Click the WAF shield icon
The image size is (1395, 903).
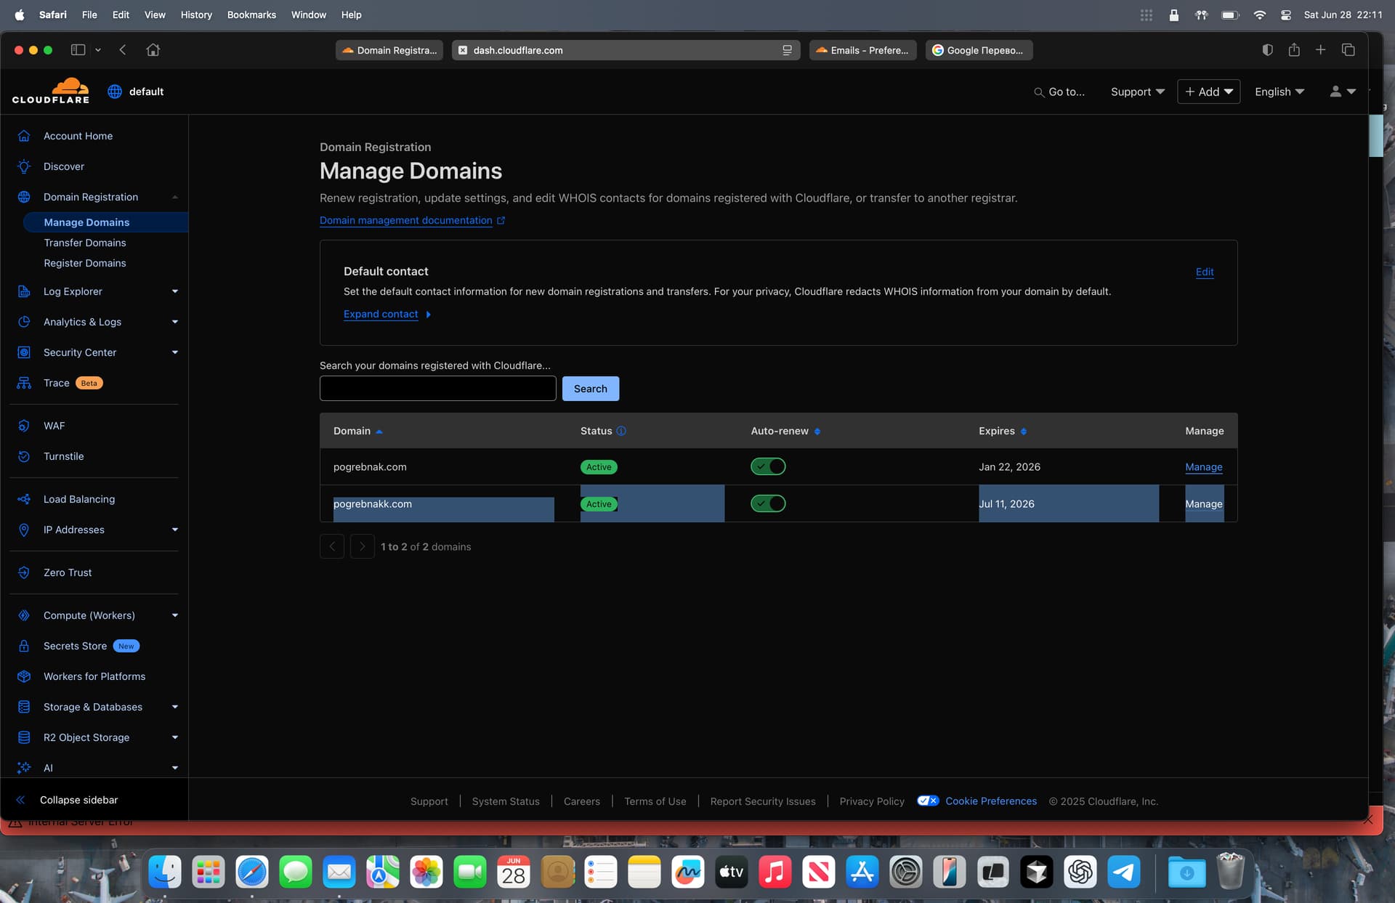[24, 426]
